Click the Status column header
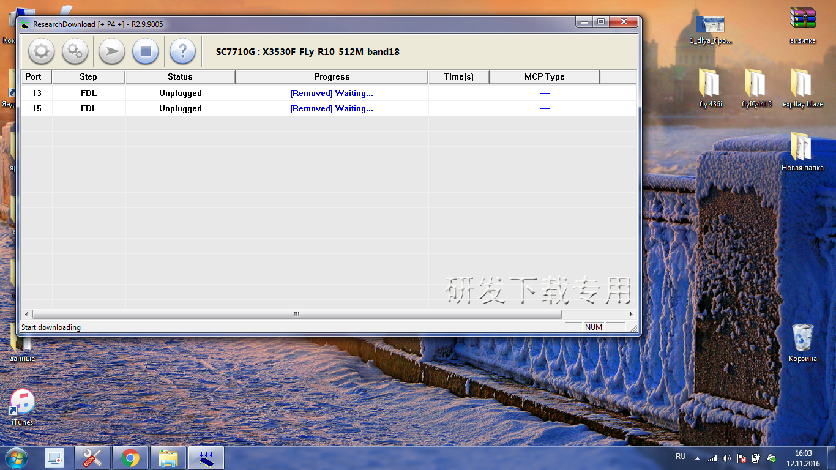This screenshot has height=470, width=836. click(181, 77)
